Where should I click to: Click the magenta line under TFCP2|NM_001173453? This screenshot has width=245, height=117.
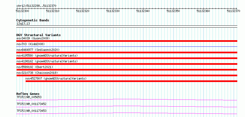coord(127,113)
